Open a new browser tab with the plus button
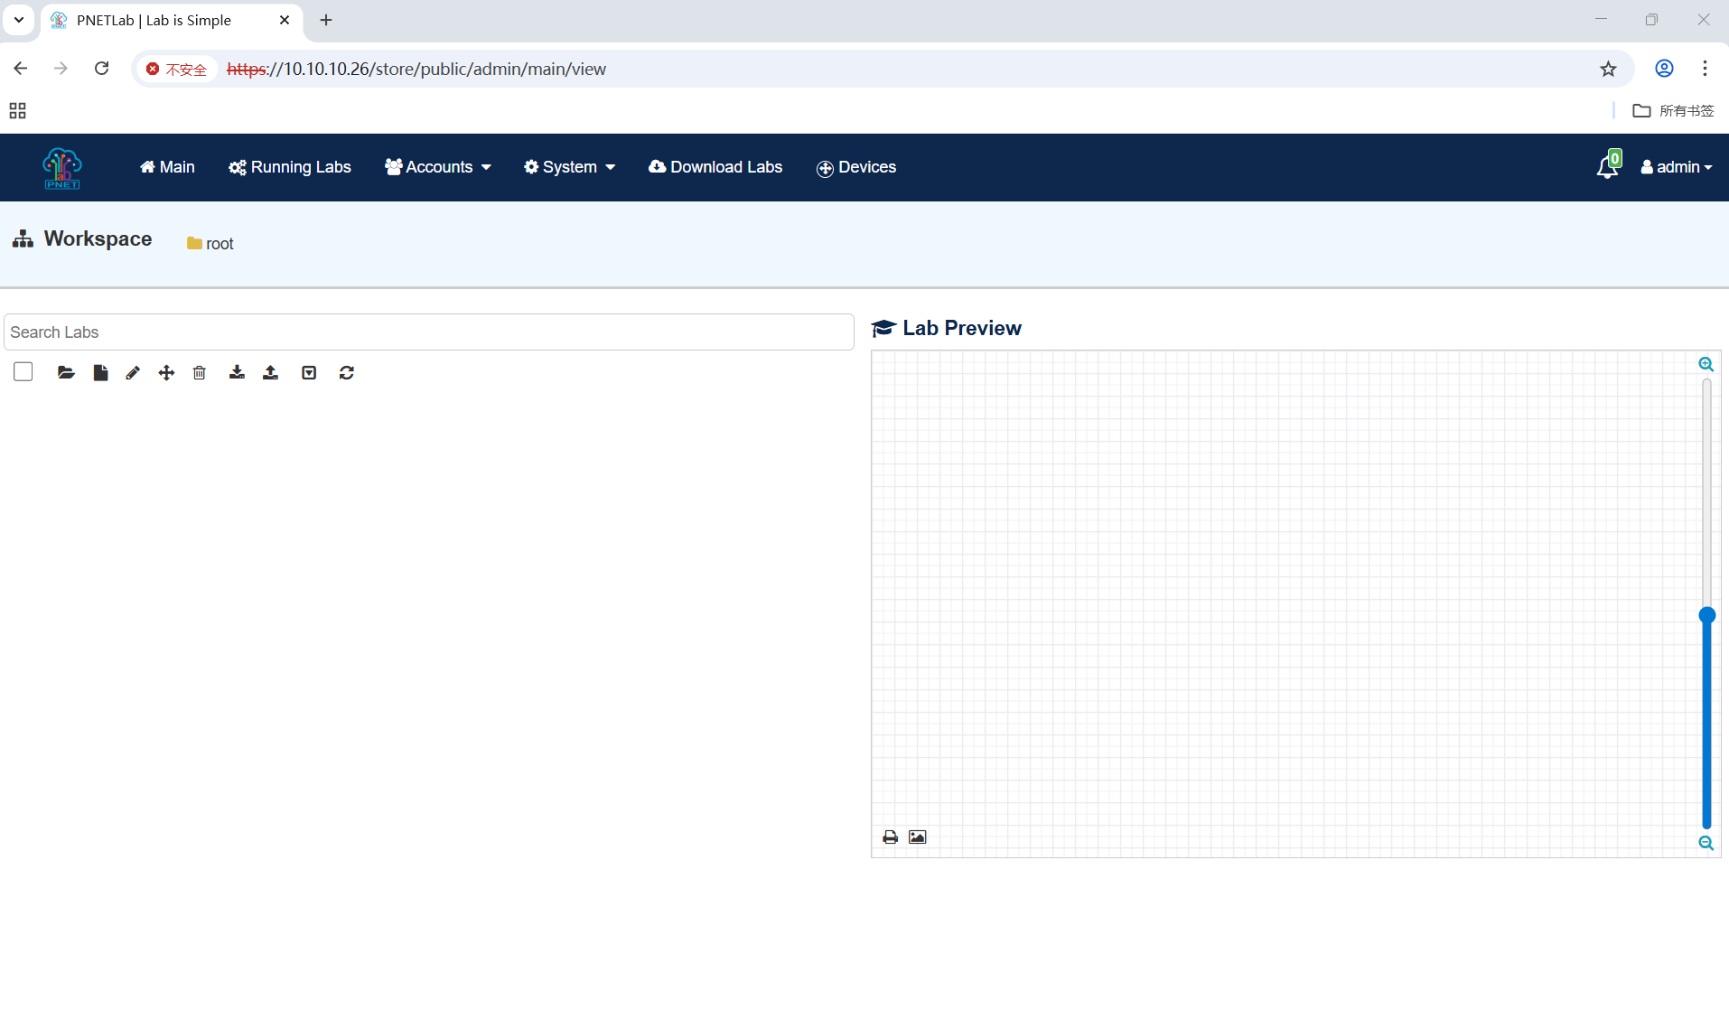Image resolution: width=1729 pixels, height=1019 pixels. [x=326, y=20]
